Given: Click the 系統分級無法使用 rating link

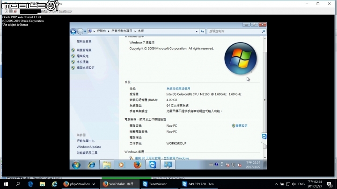Looking at the screenshot, I should [x=178, y=88].
